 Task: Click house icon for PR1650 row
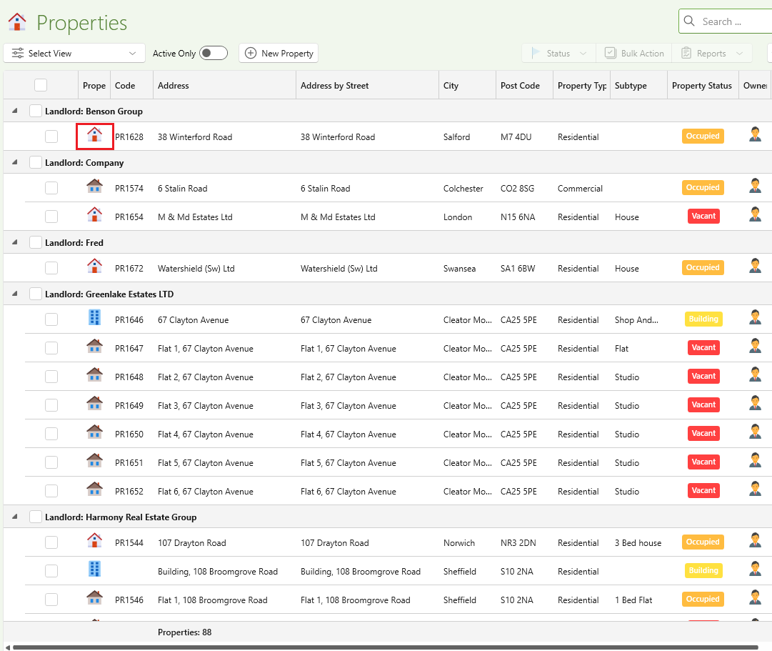coord(94,432)
